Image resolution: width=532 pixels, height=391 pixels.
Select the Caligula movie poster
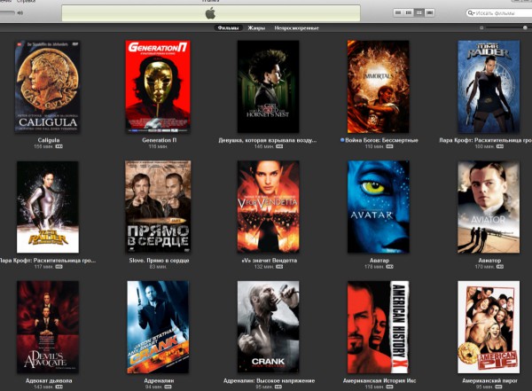tap(48, 87)
